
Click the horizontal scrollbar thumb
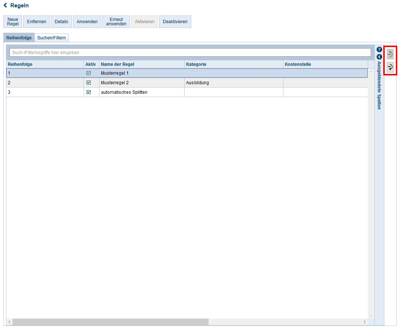pyautogui.click(x=111, y=322)
